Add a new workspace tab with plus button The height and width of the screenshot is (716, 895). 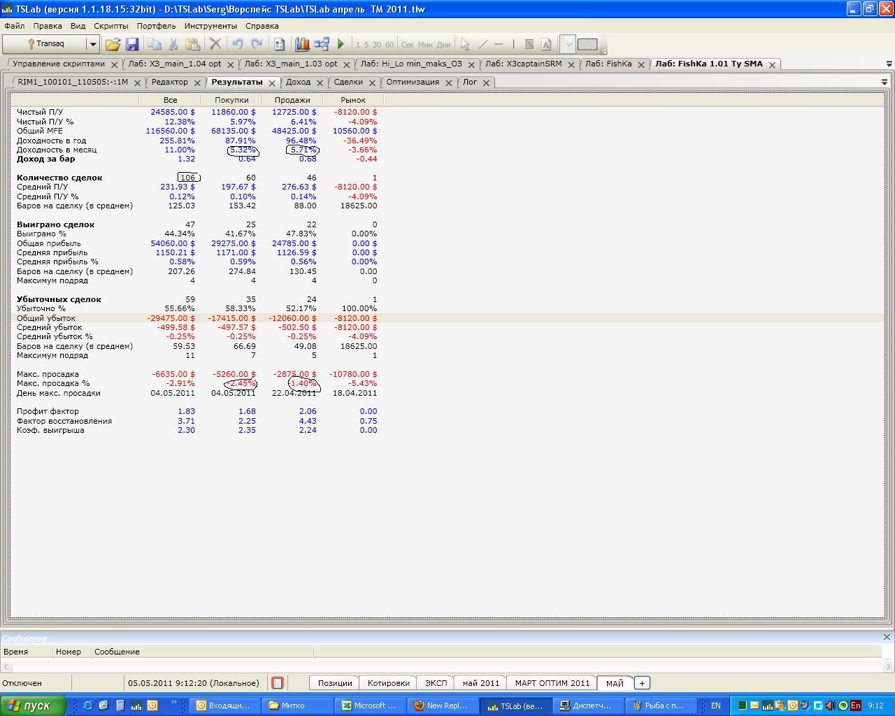[642, 683]
